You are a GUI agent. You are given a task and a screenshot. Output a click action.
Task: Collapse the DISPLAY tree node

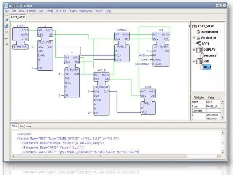point(194,50)
